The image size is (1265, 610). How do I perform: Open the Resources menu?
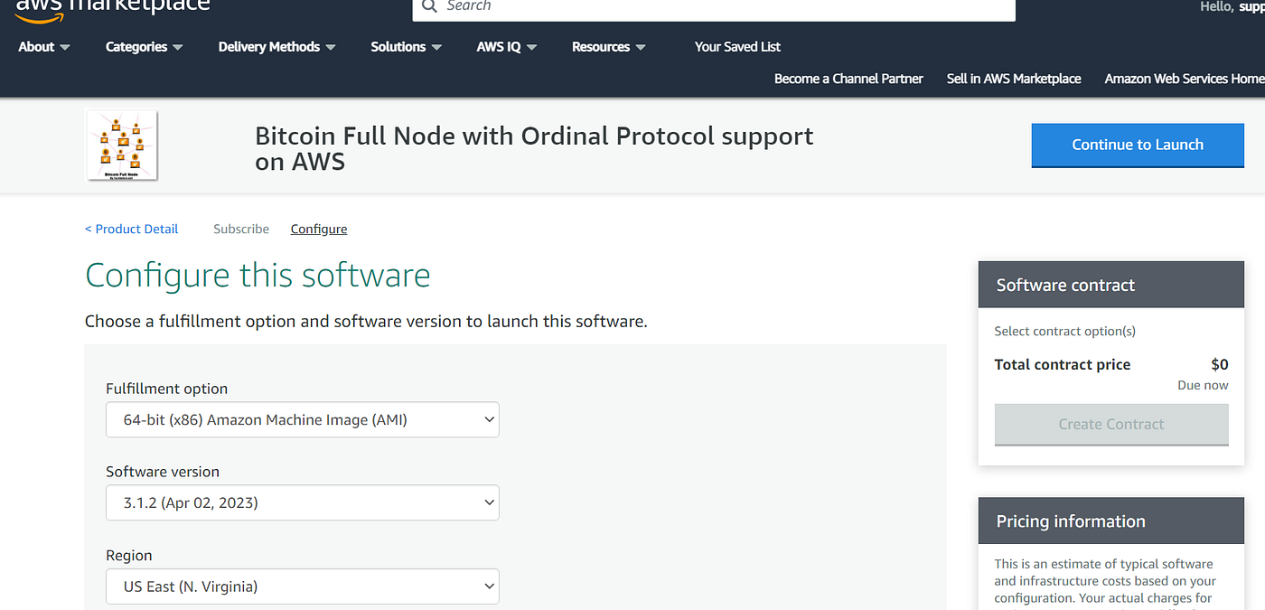pyautogui.click(x=609, y=47)
